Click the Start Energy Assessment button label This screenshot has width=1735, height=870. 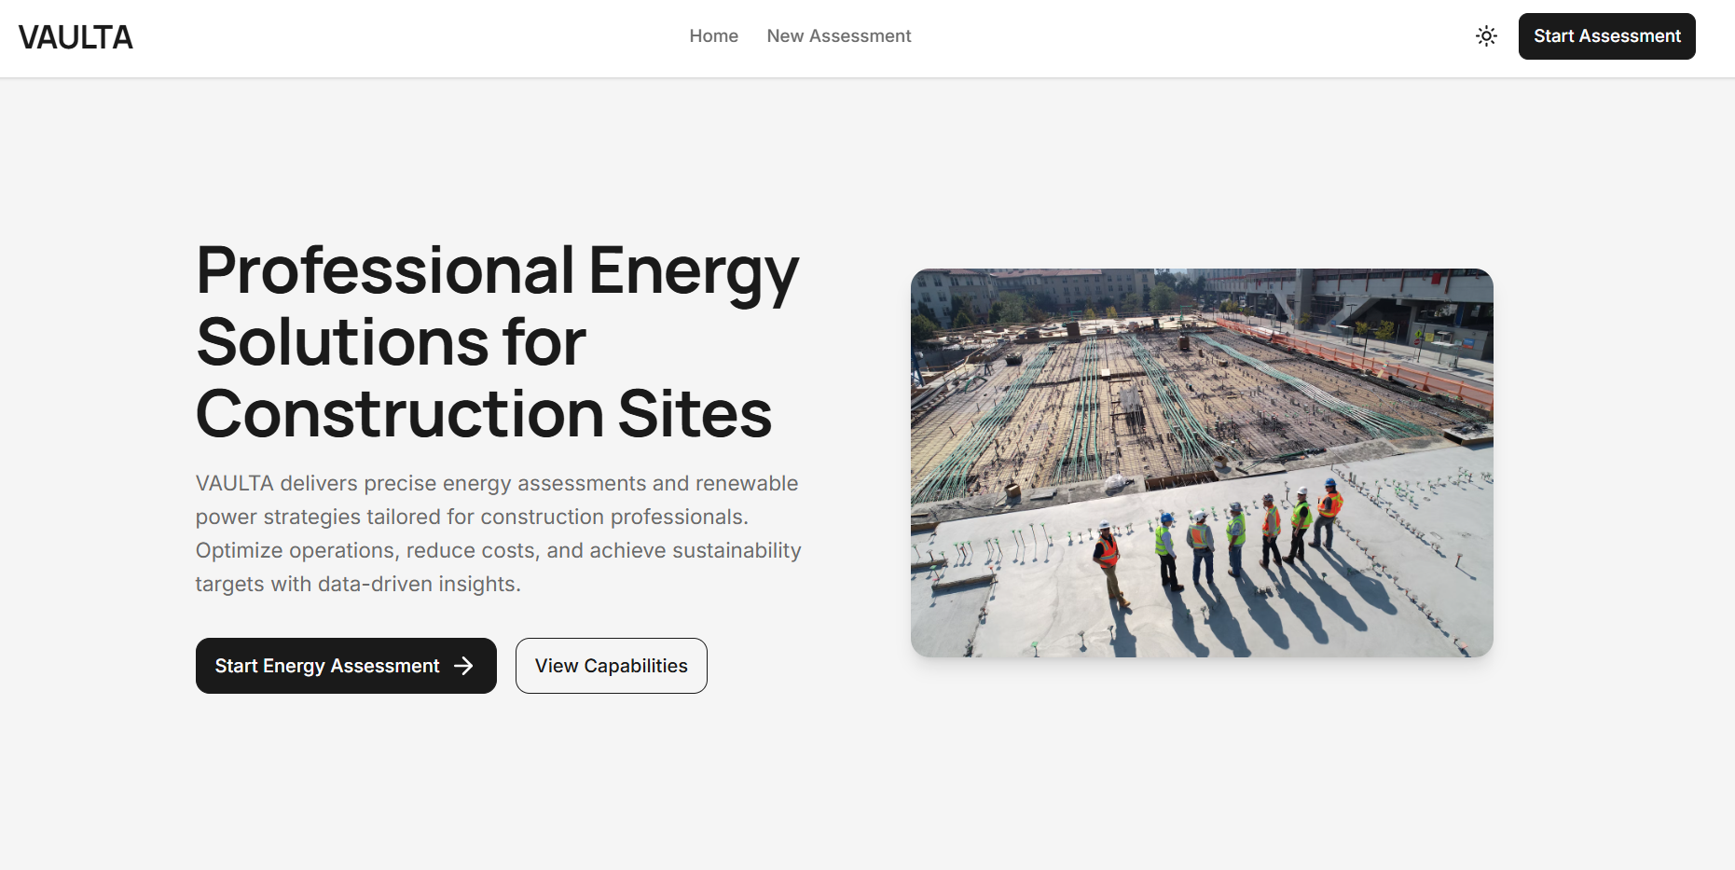pyautogui.click(x=326, y=666)
